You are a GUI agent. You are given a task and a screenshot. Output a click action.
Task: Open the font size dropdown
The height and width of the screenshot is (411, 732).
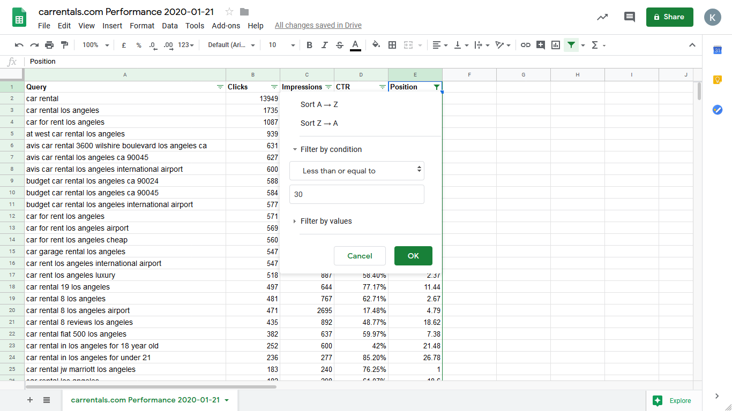coord(282,45)
